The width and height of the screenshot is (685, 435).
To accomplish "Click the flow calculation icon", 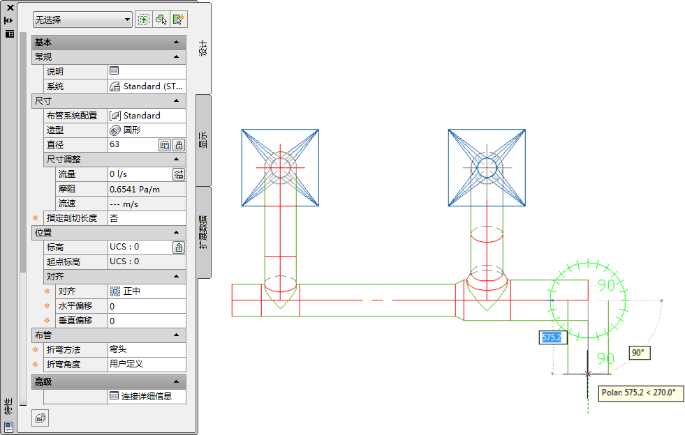I will coord(179,174).
